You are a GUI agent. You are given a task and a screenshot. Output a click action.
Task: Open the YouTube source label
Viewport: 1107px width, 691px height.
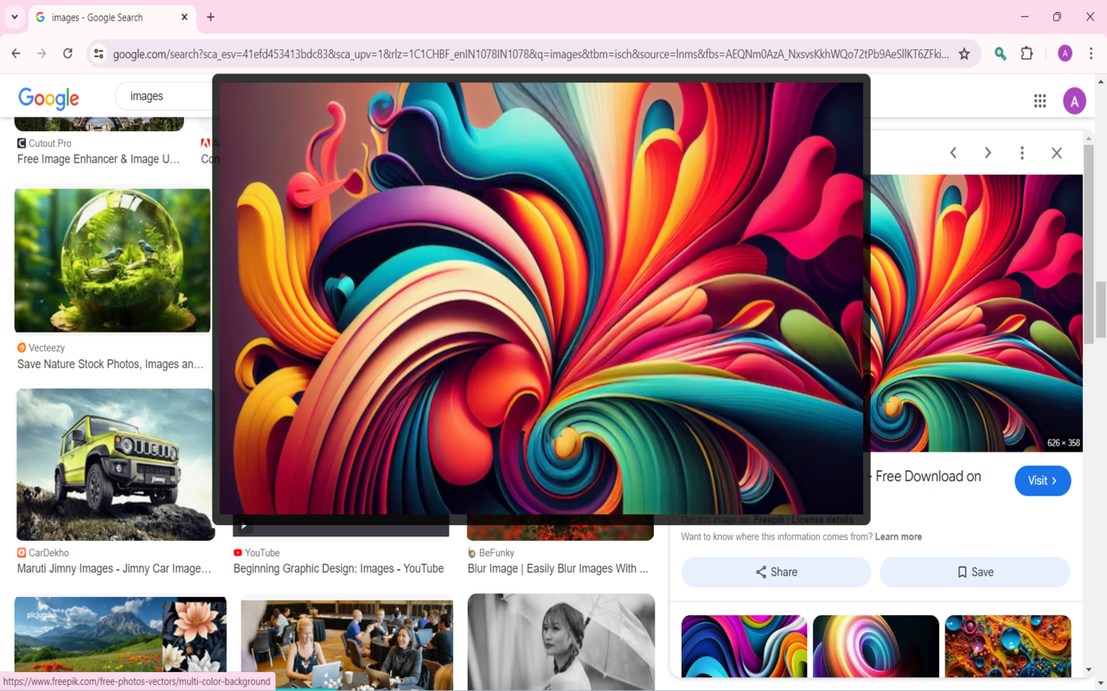(256, 553)
